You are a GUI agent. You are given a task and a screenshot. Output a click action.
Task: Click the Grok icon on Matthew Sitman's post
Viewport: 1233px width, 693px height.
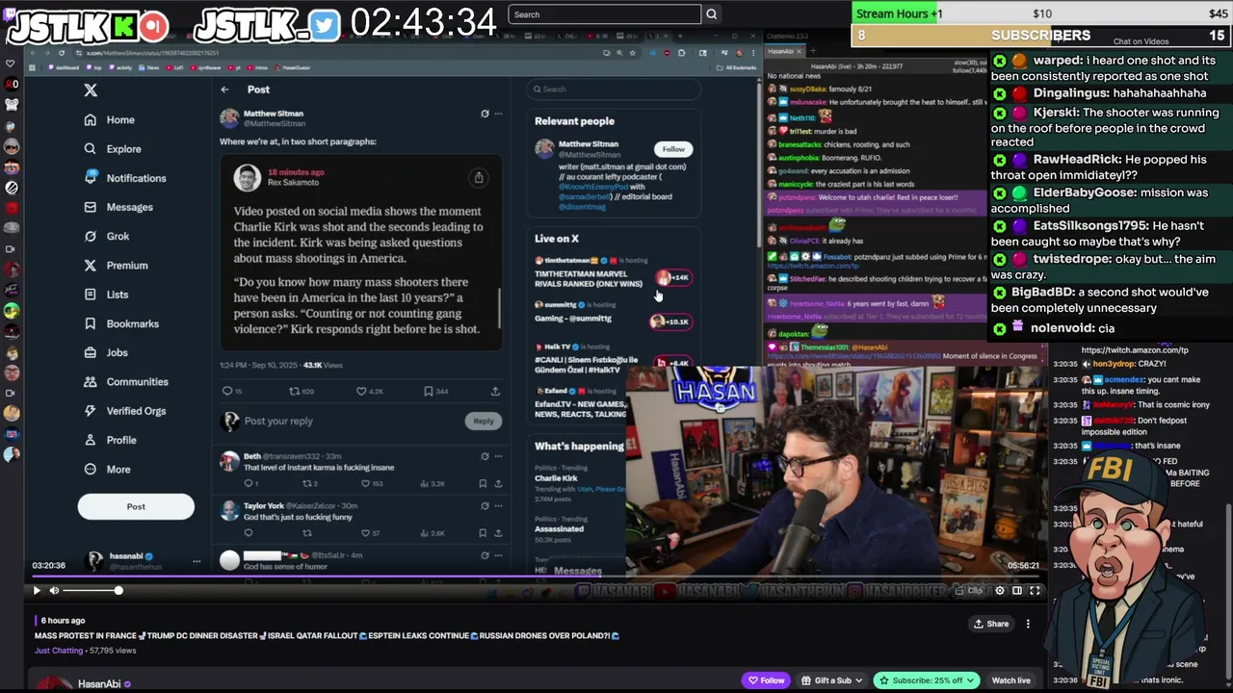point(485,114)
